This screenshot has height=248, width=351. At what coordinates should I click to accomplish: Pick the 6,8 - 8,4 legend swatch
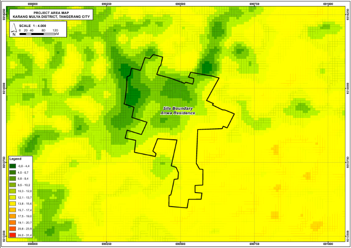(12, 179)
